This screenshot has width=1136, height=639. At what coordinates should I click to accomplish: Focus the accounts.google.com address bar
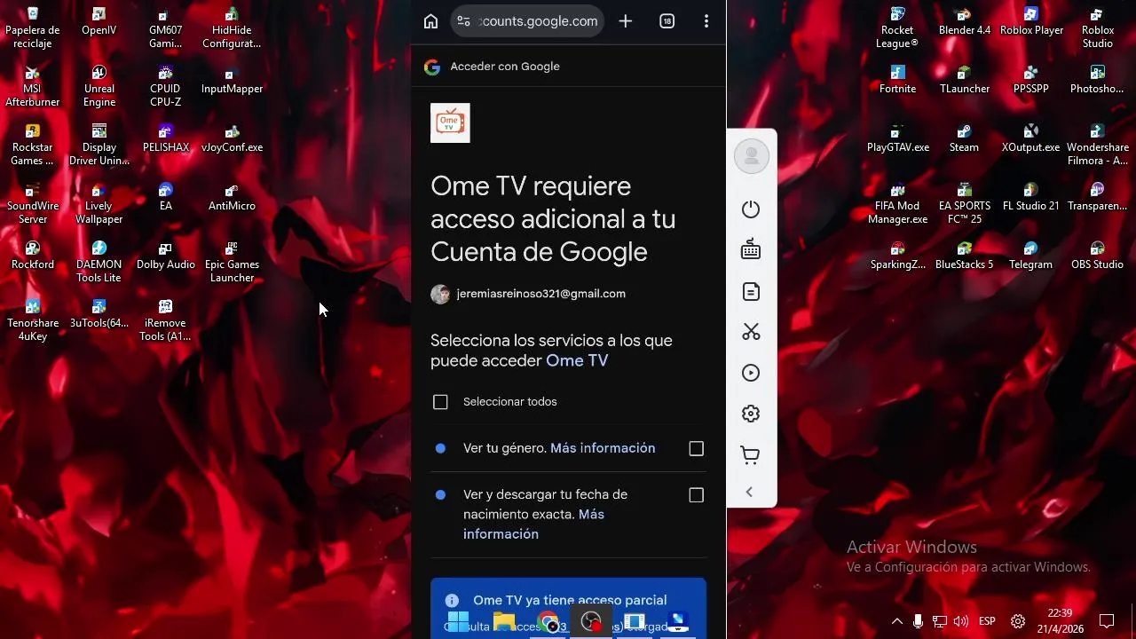(x=527, y=21)
